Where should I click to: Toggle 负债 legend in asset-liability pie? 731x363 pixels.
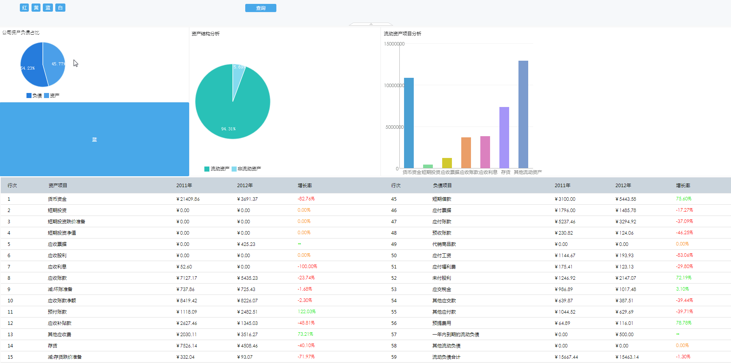[34, 96]
